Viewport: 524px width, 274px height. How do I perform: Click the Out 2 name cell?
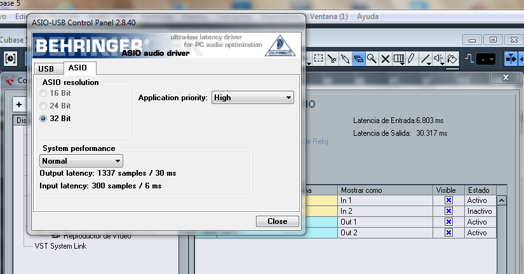click(x=386, y=233)
